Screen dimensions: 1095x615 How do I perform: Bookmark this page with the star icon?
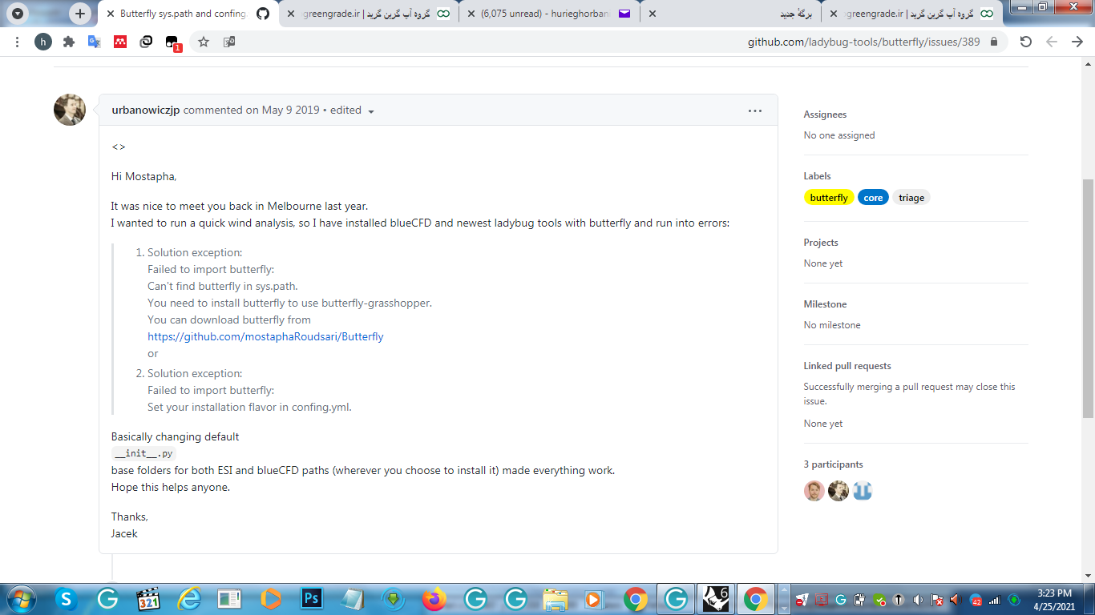(x=204, y=42)
